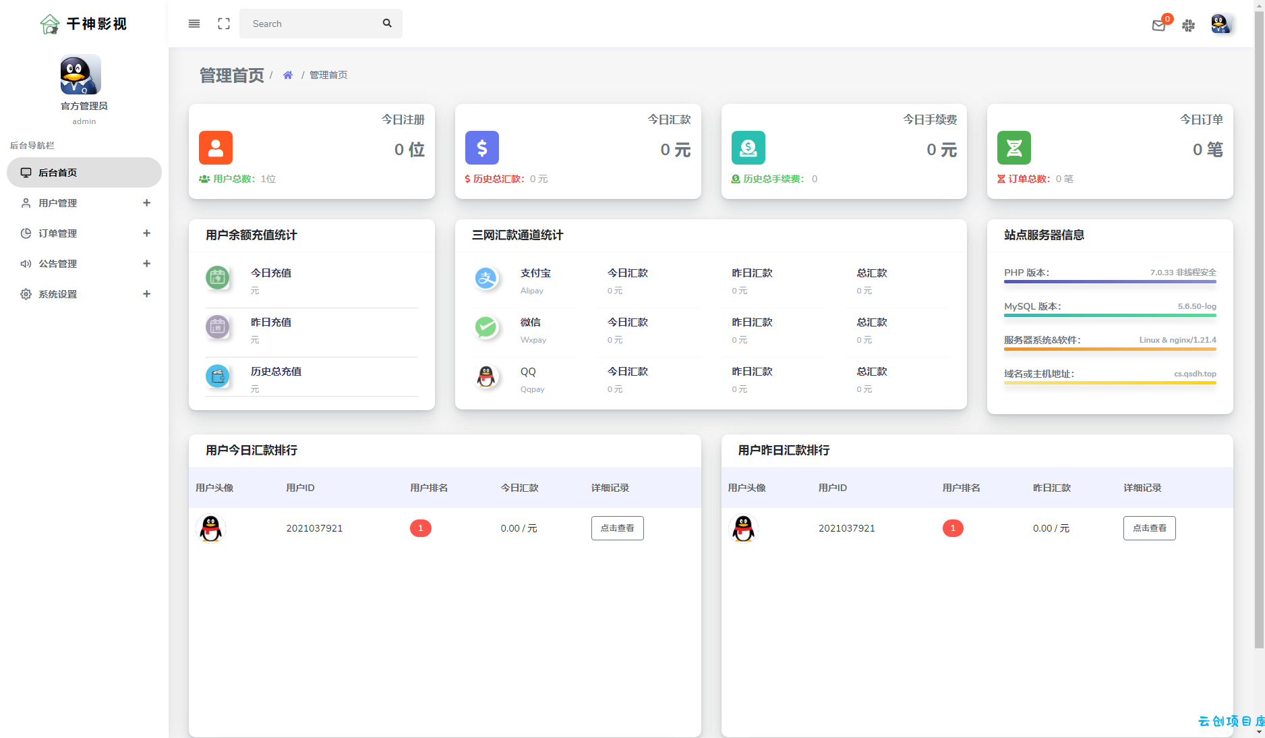Click the 昨日充值 calendar icon
The height and width of the screenshot is (738, 1265).
[217, 327]
